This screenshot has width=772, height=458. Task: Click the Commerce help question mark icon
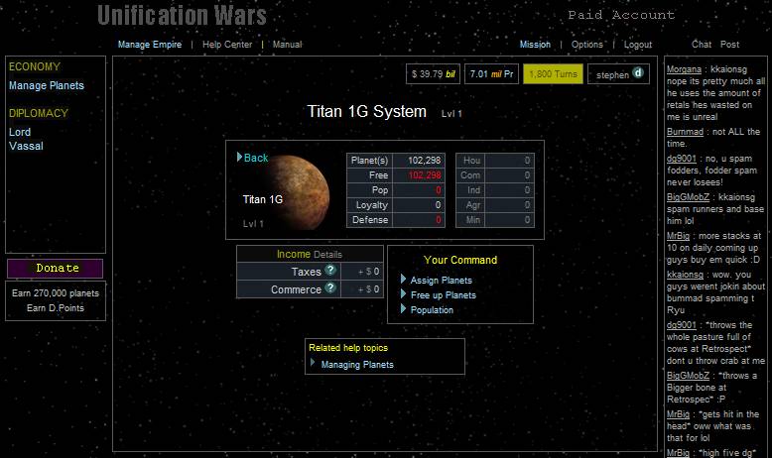pyautogui.click(x=330, y=288)
